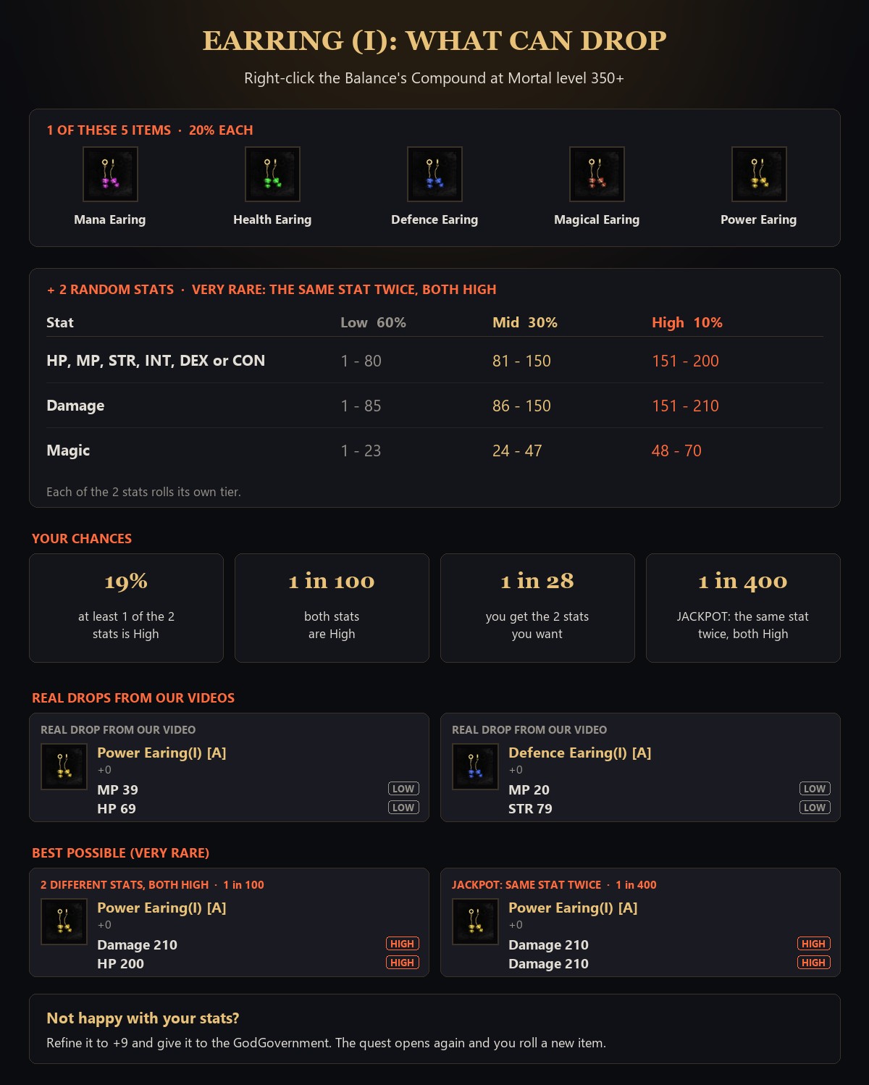Screen dimensions: 869x1085
Task: Click the LOW badge beside MP 39
Action: coord(403,789)
